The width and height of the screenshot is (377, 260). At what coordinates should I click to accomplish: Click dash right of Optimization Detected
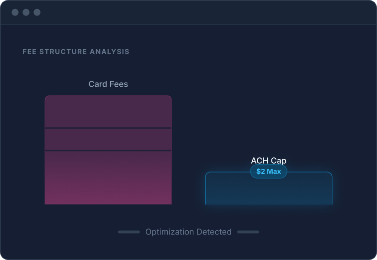pos(248,232)
